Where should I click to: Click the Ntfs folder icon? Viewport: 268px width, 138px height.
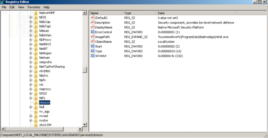(36, 98)
